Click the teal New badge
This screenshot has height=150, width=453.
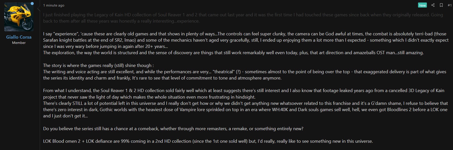(x=422, y=5)
